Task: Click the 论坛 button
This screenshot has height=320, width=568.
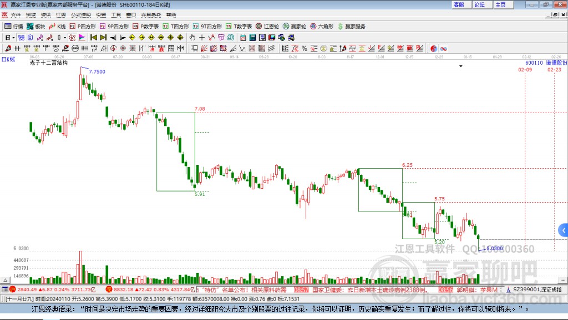Action: (x=482, y=4)
